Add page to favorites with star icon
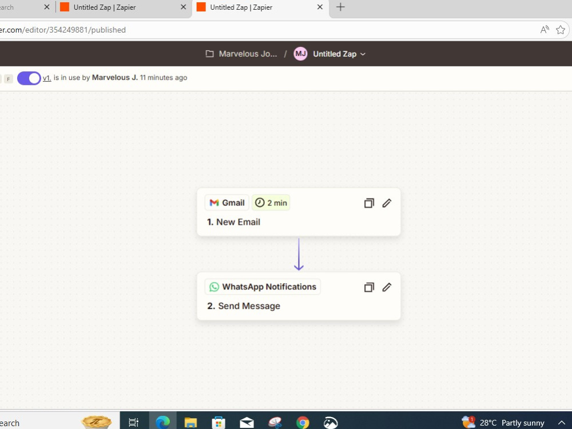 (561, 30)
